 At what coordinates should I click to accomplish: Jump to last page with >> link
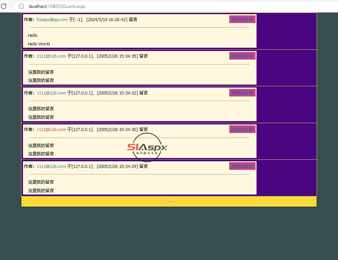(x=171, y=201)
